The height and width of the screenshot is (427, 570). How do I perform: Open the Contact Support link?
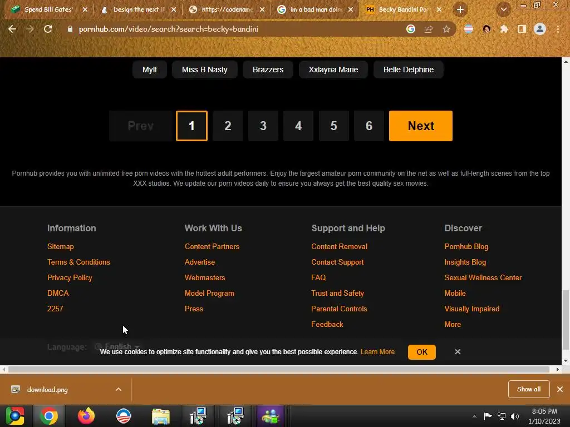coord(337,262)
